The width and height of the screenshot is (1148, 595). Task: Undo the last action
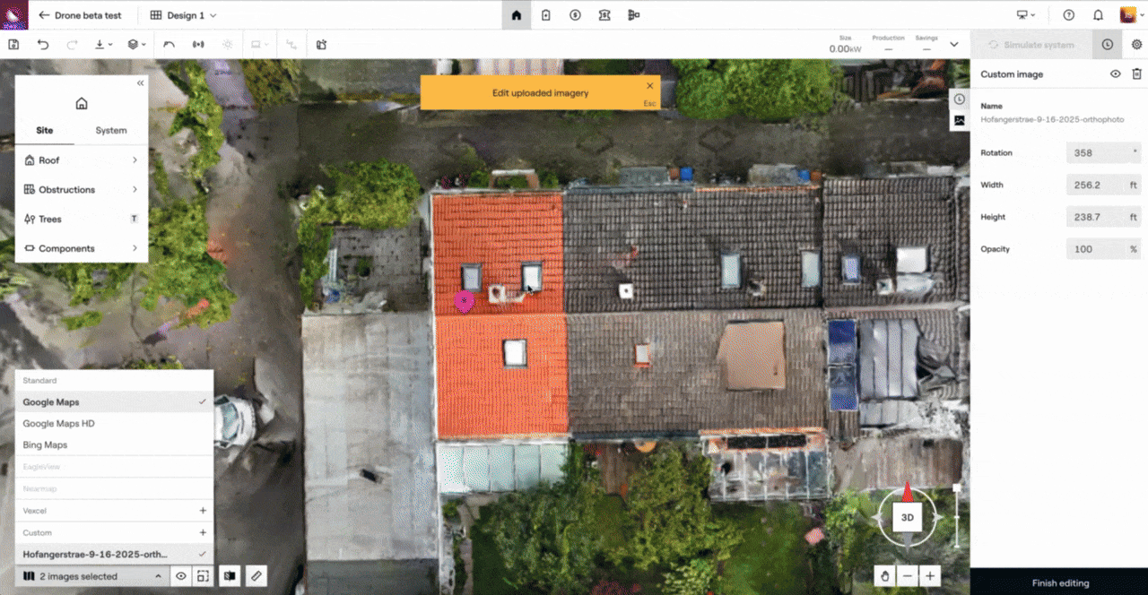click(x=43, y=44)
